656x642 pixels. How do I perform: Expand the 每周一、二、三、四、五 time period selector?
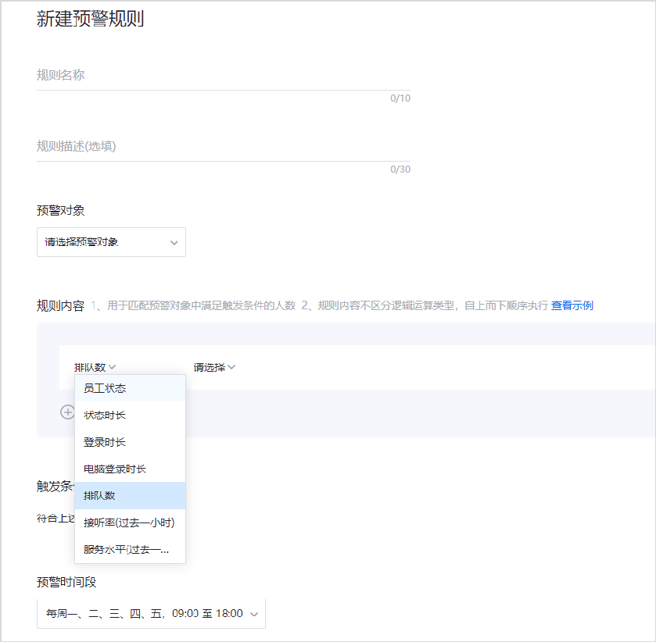pyautogui.click(x=145, y=614)
